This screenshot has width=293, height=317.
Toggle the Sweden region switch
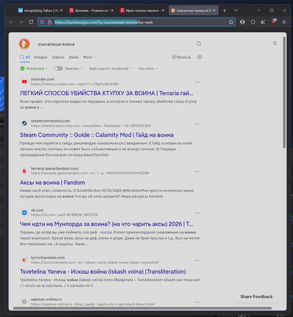click(x=58, y=68)
